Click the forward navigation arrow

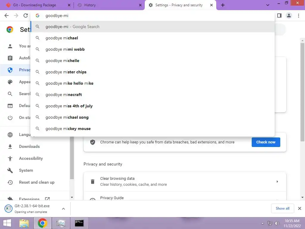16,16
